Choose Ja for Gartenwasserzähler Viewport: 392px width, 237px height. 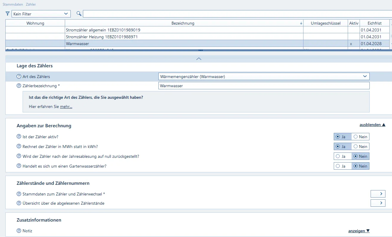(338, 166)
